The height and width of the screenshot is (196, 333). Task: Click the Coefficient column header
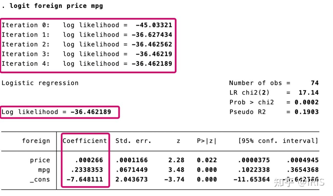pos(85,141)
